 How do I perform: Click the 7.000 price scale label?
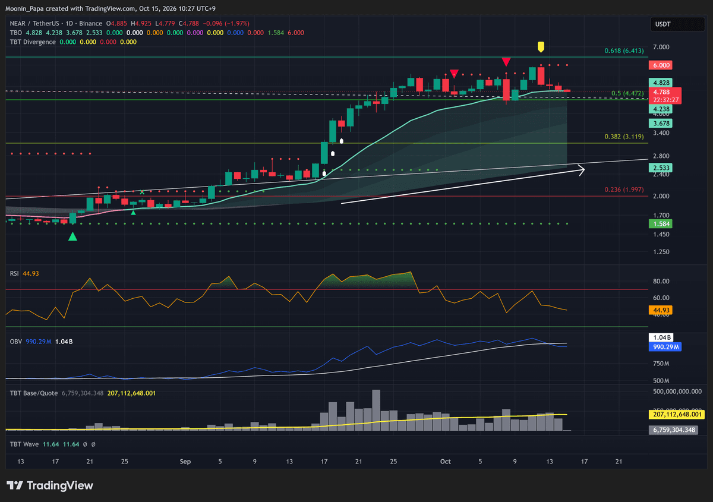(661, 47)
